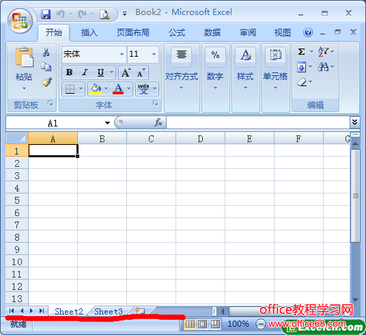The height and width of the screenshot is (335, 366).
Task: Decrease font size with small A icon
Action: pyautogui.click(x=141, y=72)
